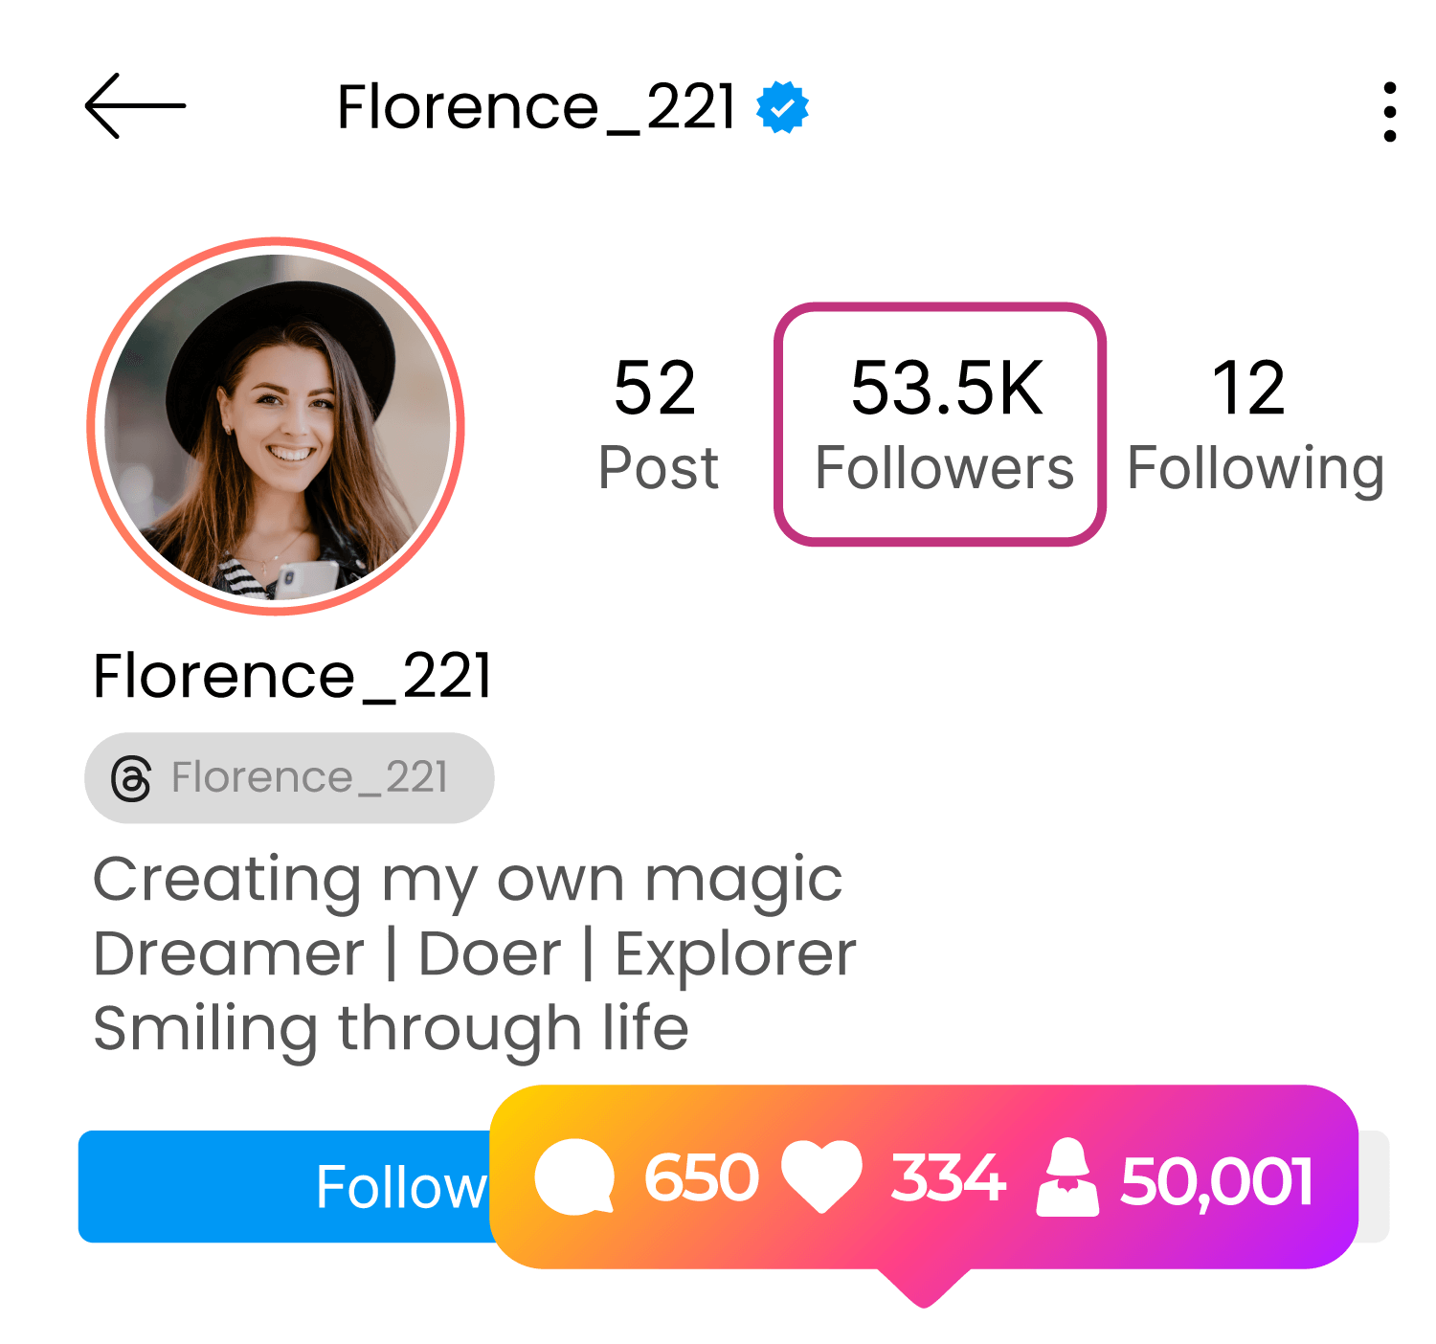The width and height of the screenshot is (1436, 1344).
Task: Open the 12 Following list
Action: click(1253, 425)
